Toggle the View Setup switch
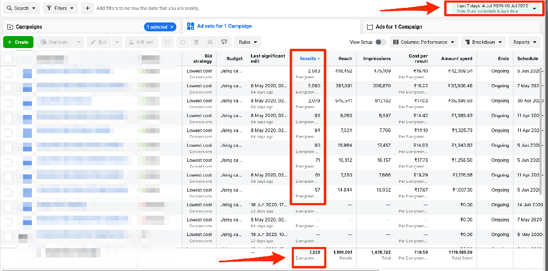548x271 pixels. tap(380, 42)
